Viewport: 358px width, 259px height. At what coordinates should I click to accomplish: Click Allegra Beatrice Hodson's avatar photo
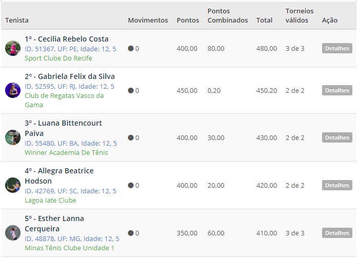(x=13, y=185)
